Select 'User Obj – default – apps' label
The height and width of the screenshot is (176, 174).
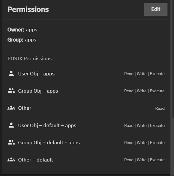pyautogui.click(x=47, y=126)
